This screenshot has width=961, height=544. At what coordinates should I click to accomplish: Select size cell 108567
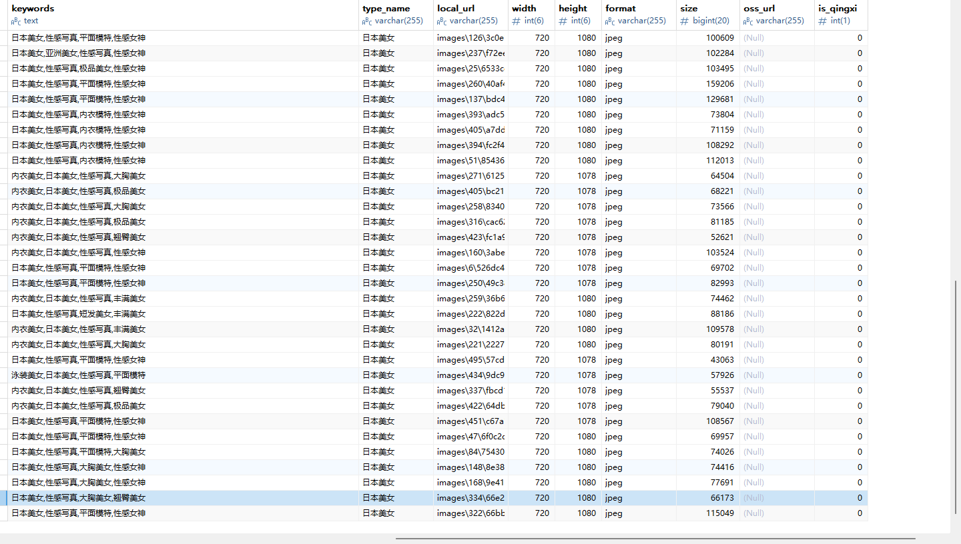(708, 421)
